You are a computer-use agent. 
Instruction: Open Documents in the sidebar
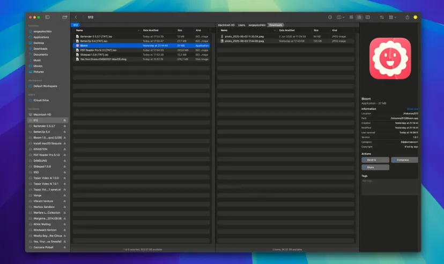click(x=41, y=55)
